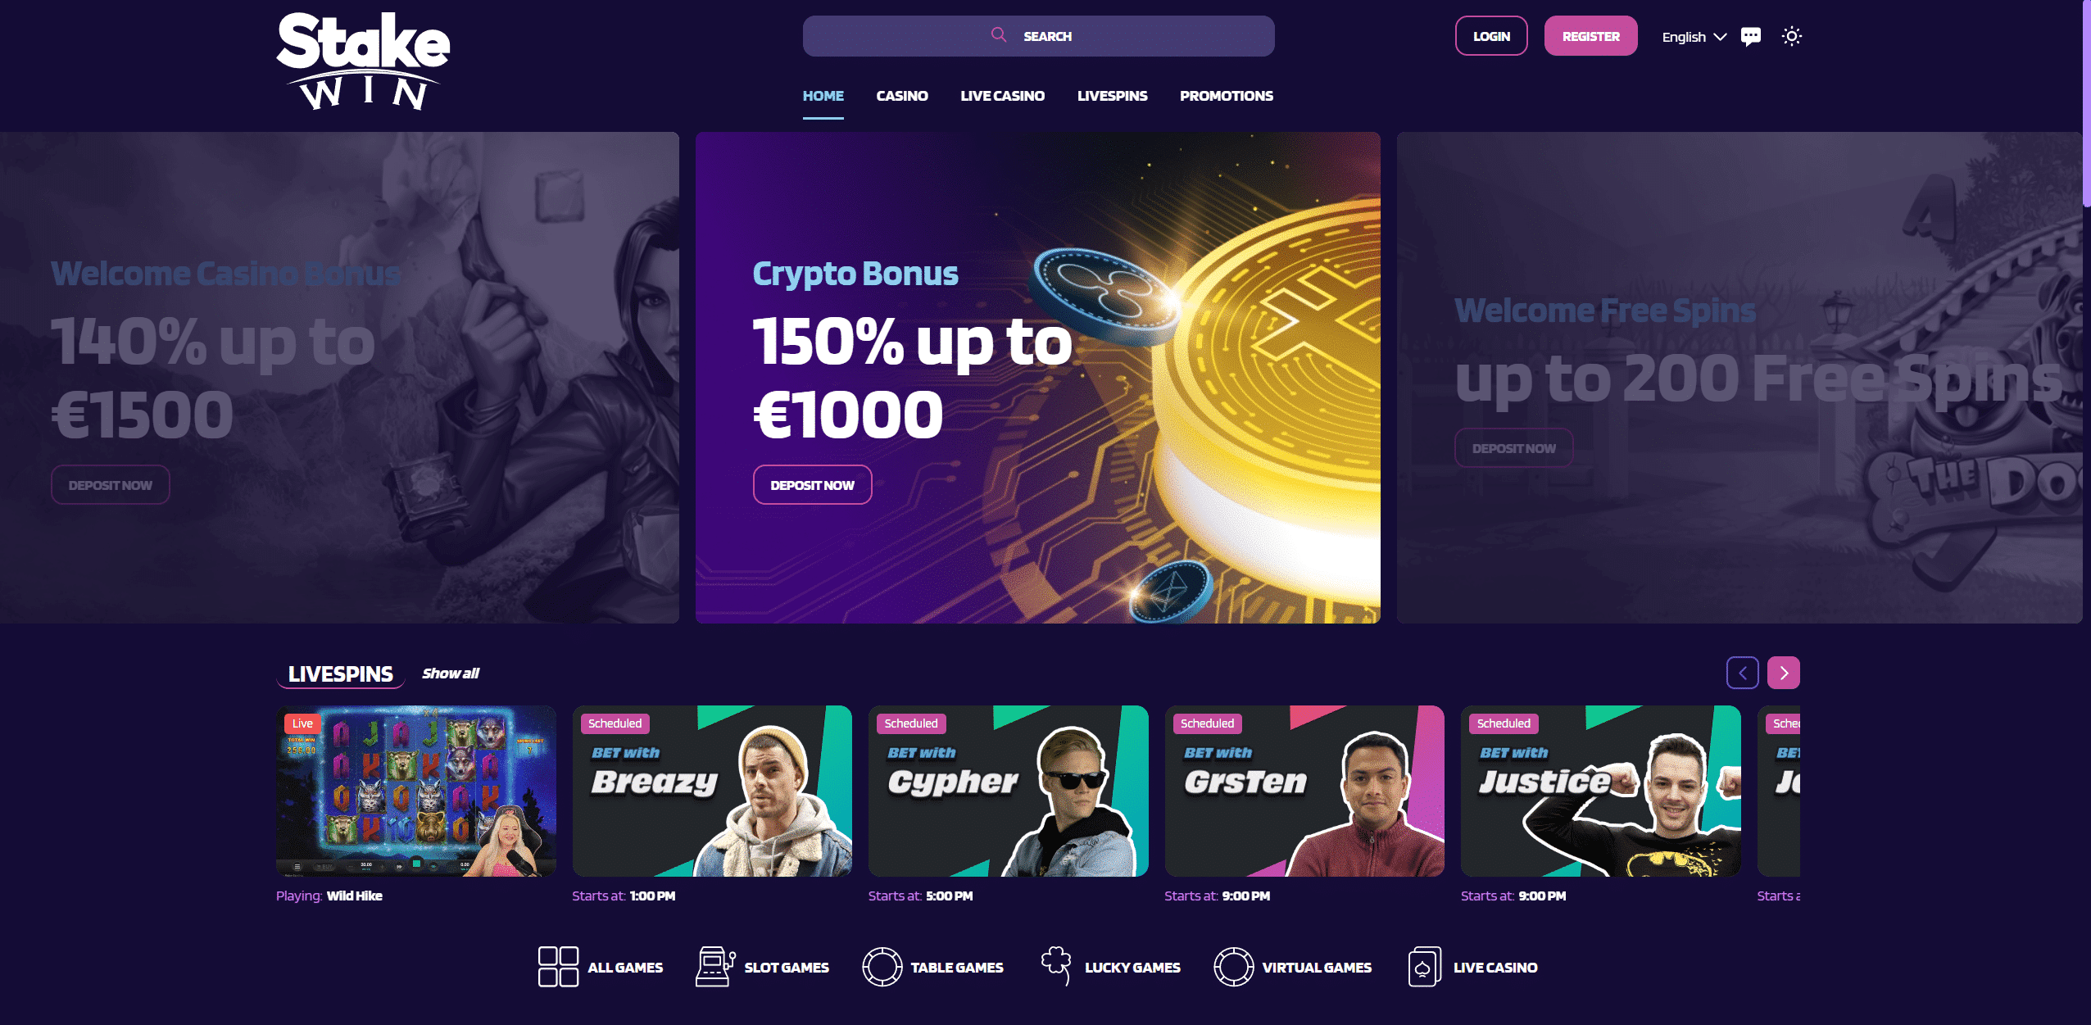Open the live chat speech bubble icon

(x=1751, y=37)
